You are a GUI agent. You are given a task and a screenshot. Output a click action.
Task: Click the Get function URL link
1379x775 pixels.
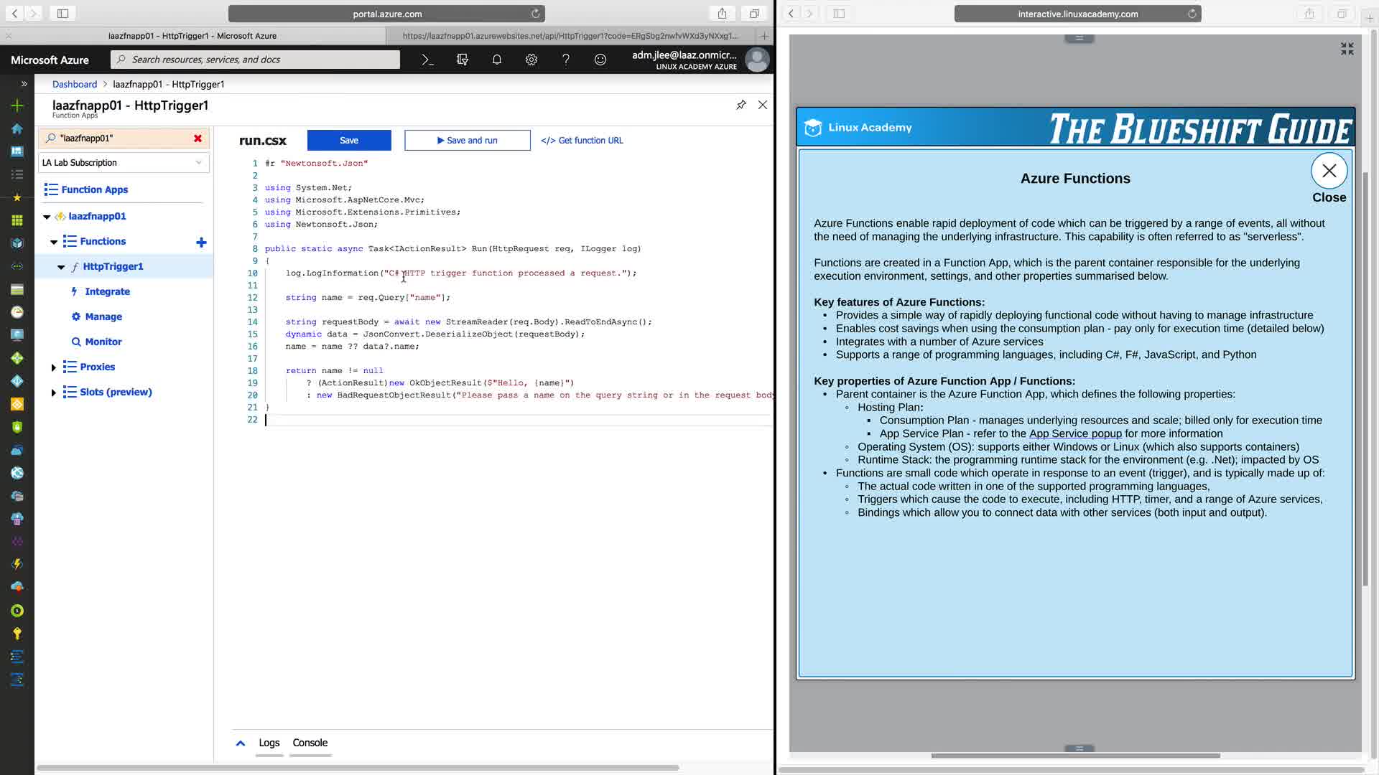[582, 141]
